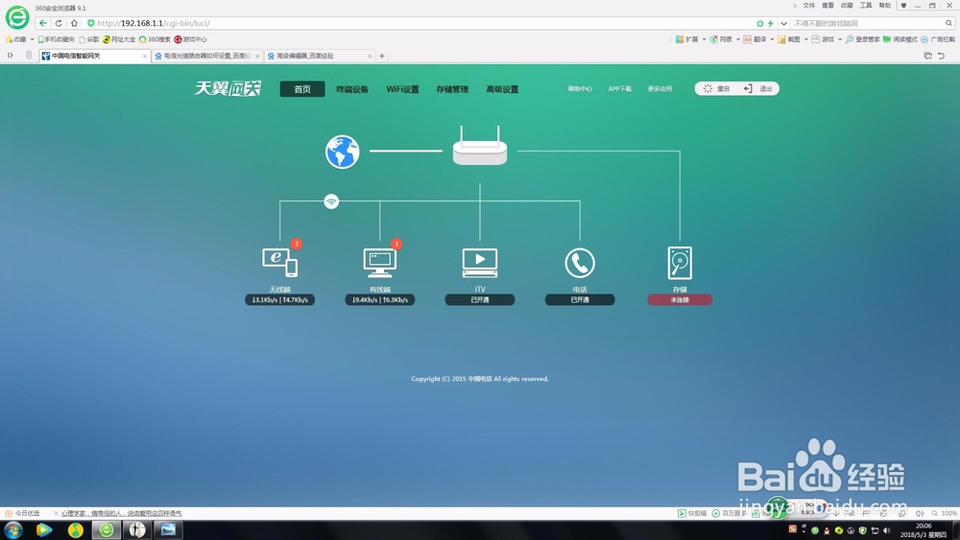Open the browser skin shirt icon
This screenshot has width=960, height=540.
903,6
